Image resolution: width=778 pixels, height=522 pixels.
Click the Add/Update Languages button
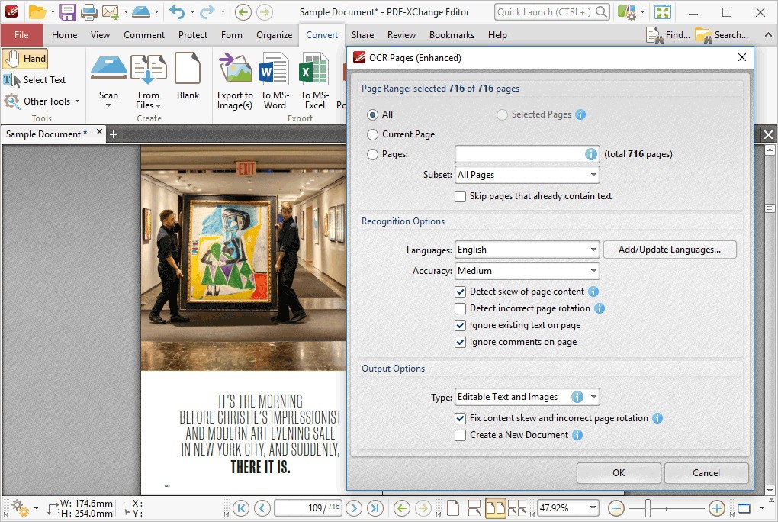tap(669, 250)
